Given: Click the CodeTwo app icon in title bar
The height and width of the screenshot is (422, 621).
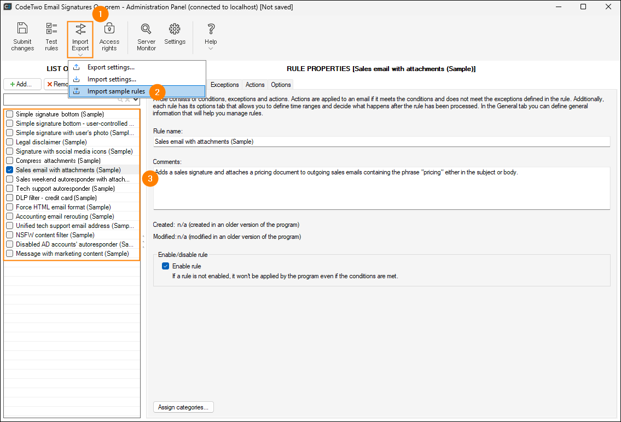Looking at the screenshot, I should (8, 7).
